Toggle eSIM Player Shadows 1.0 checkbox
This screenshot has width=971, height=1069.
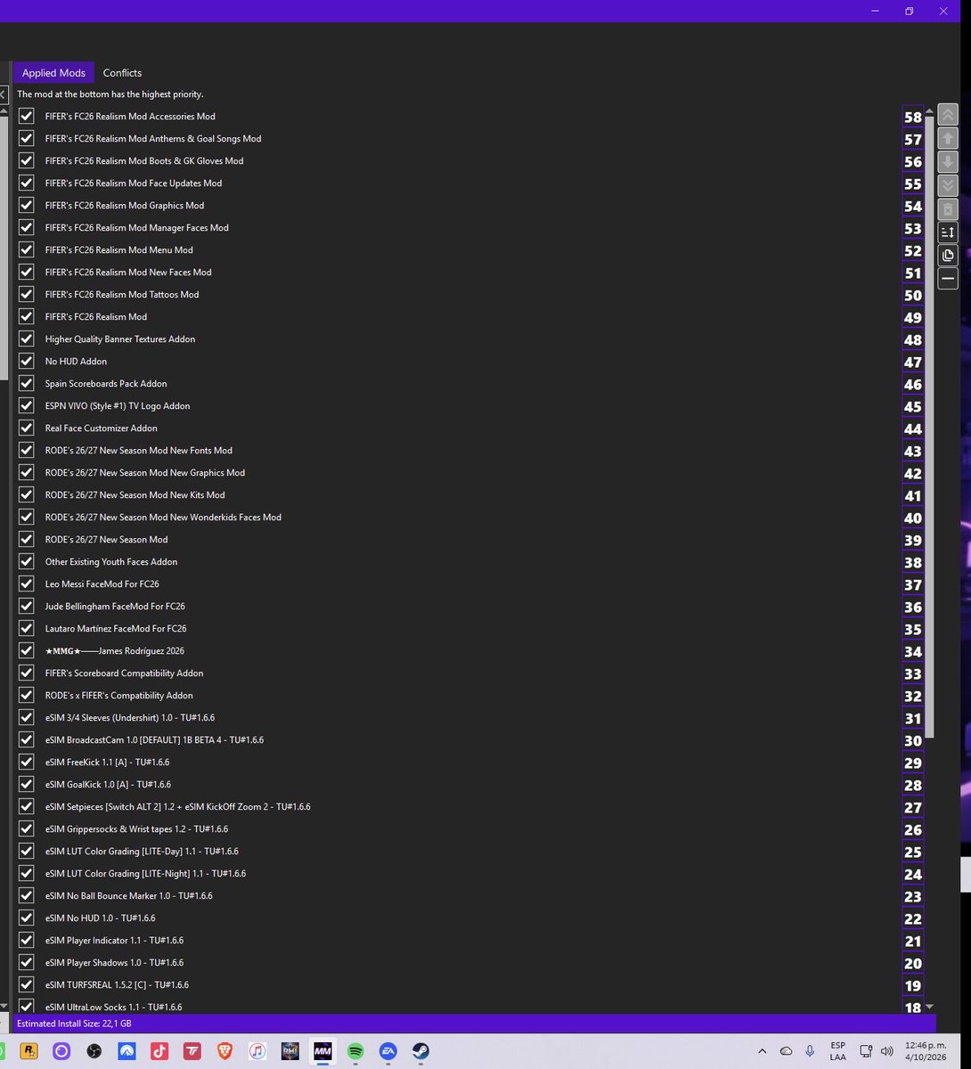[26, 962]
